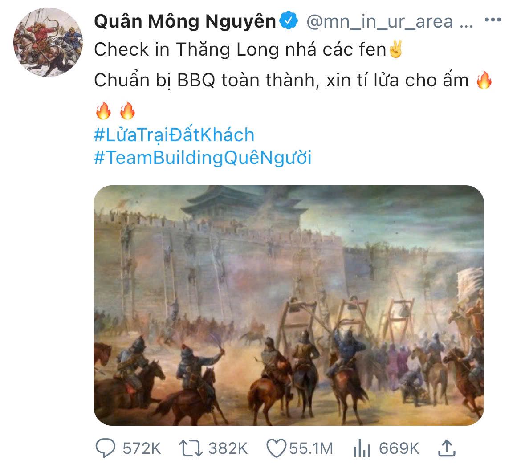Viewport: 521px width, 468px height.
Task: Click the victory hand emoji in tweet
Action: coord(396,49)
